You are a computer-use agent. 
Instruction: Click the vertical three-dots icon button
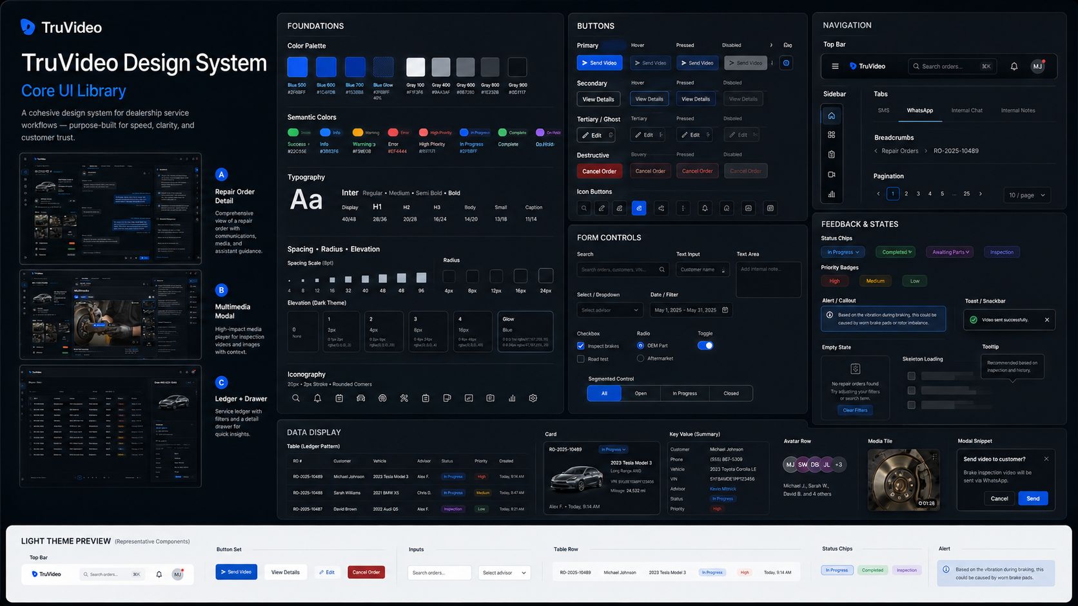683,208
